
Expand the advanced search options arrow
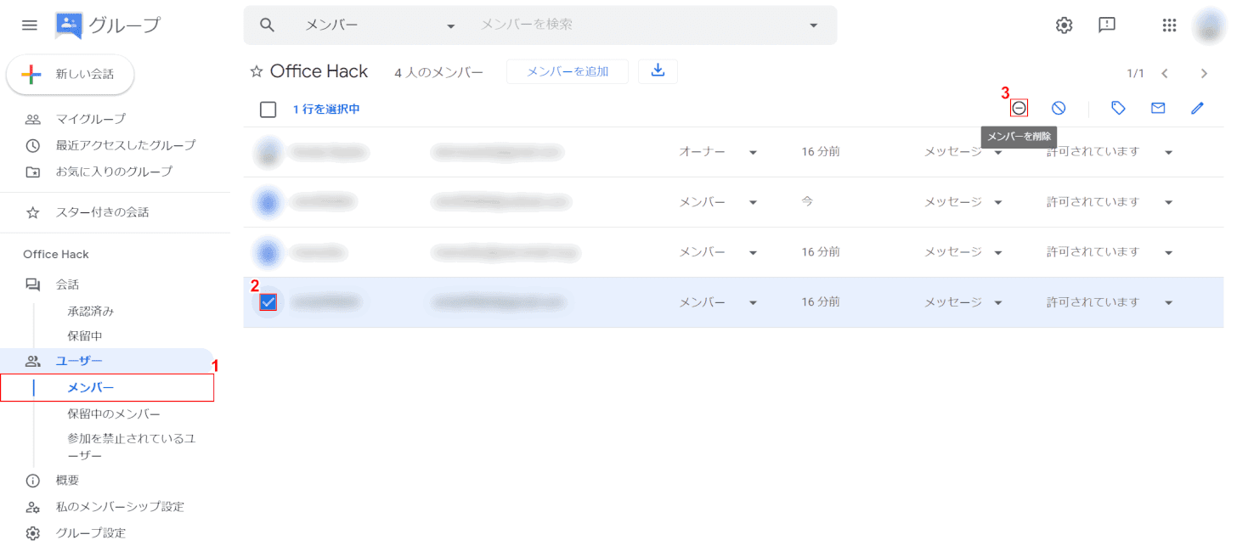click(814, 25)
